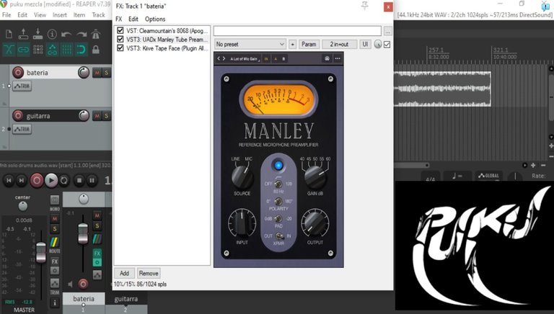
Task: Click master track volume fader
Action: [x=41, y=252]
